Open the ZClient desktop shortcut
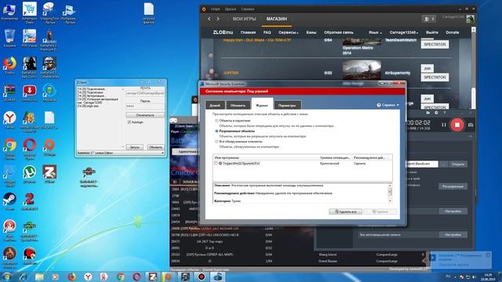Image resolution: width=502 pixels, height=282 pixels. pyautogui.click(x=49, y=174)
